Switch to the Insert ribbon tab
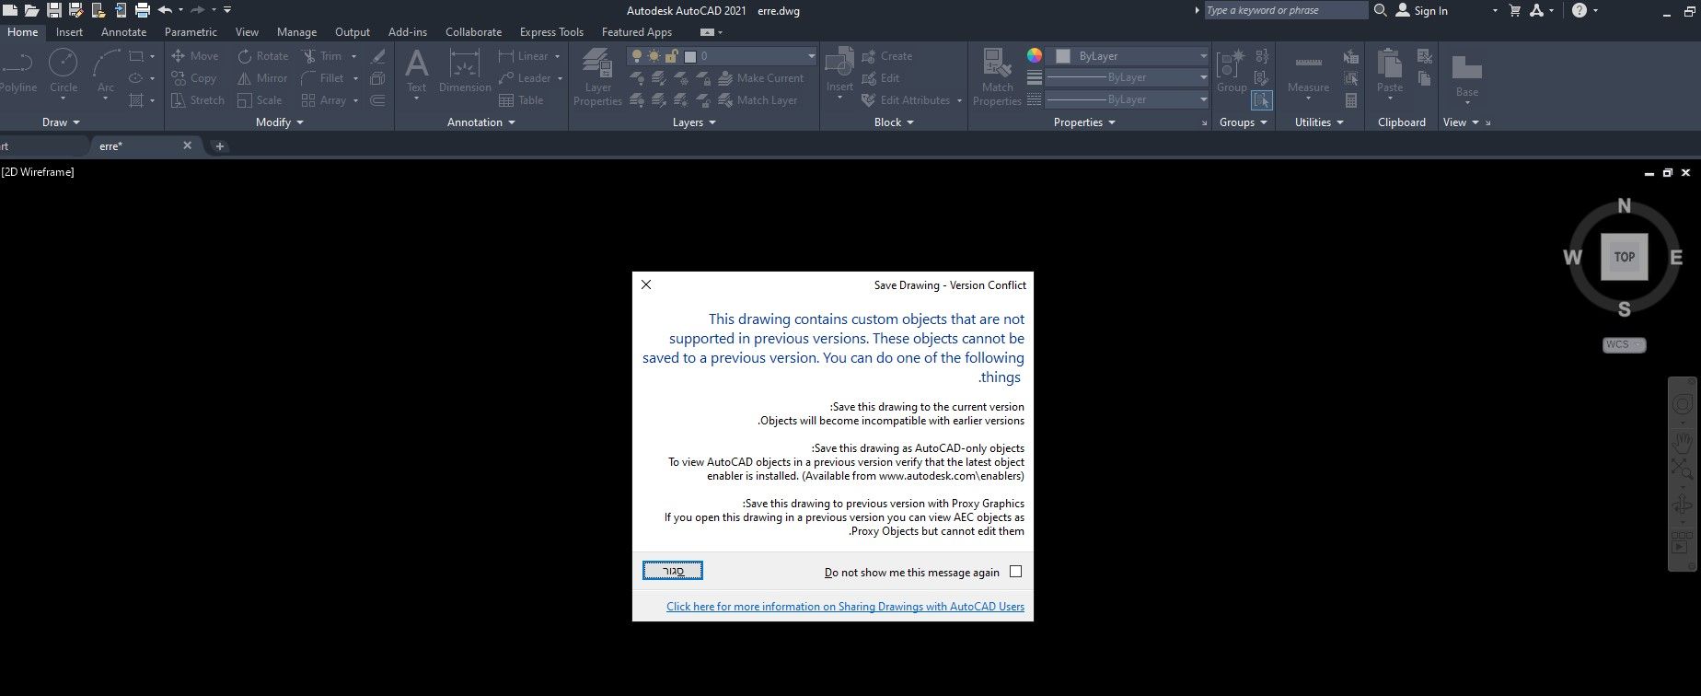Viewport: 1701px width, 696px height. pos(69,32)
